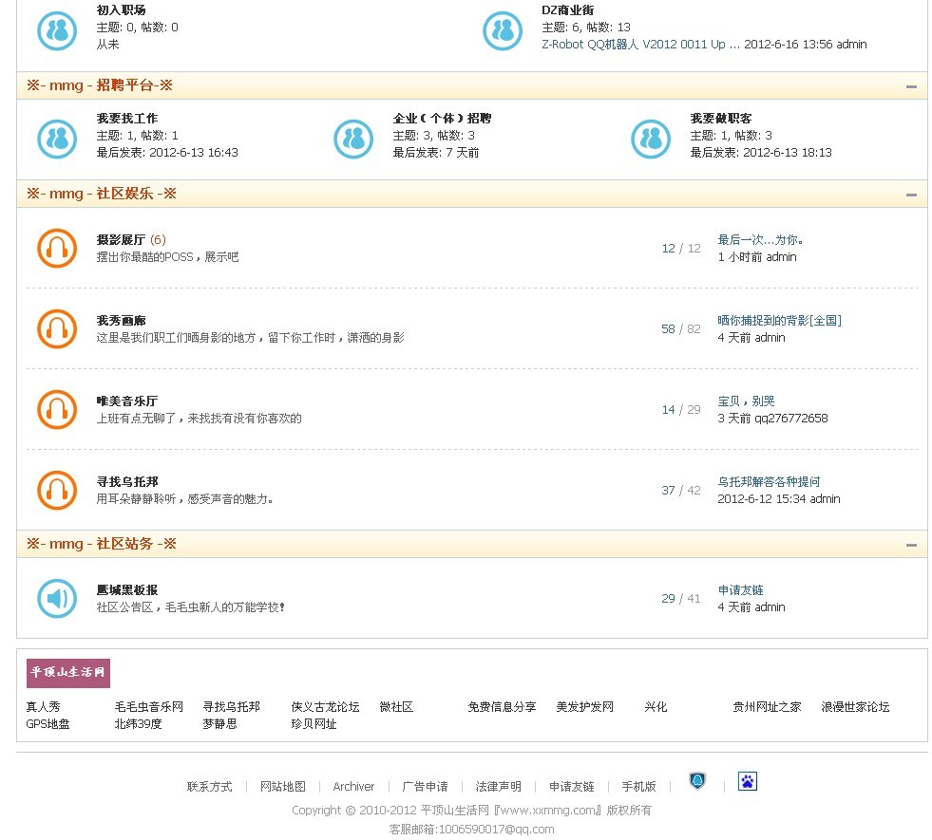Click the 寻找乌托邦 headphone forum icon
Screen dimensions: 932x840
[56, 491]
